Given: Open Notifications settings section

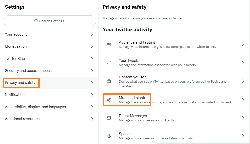Looking at the screenshot, I should click(49, 95).
